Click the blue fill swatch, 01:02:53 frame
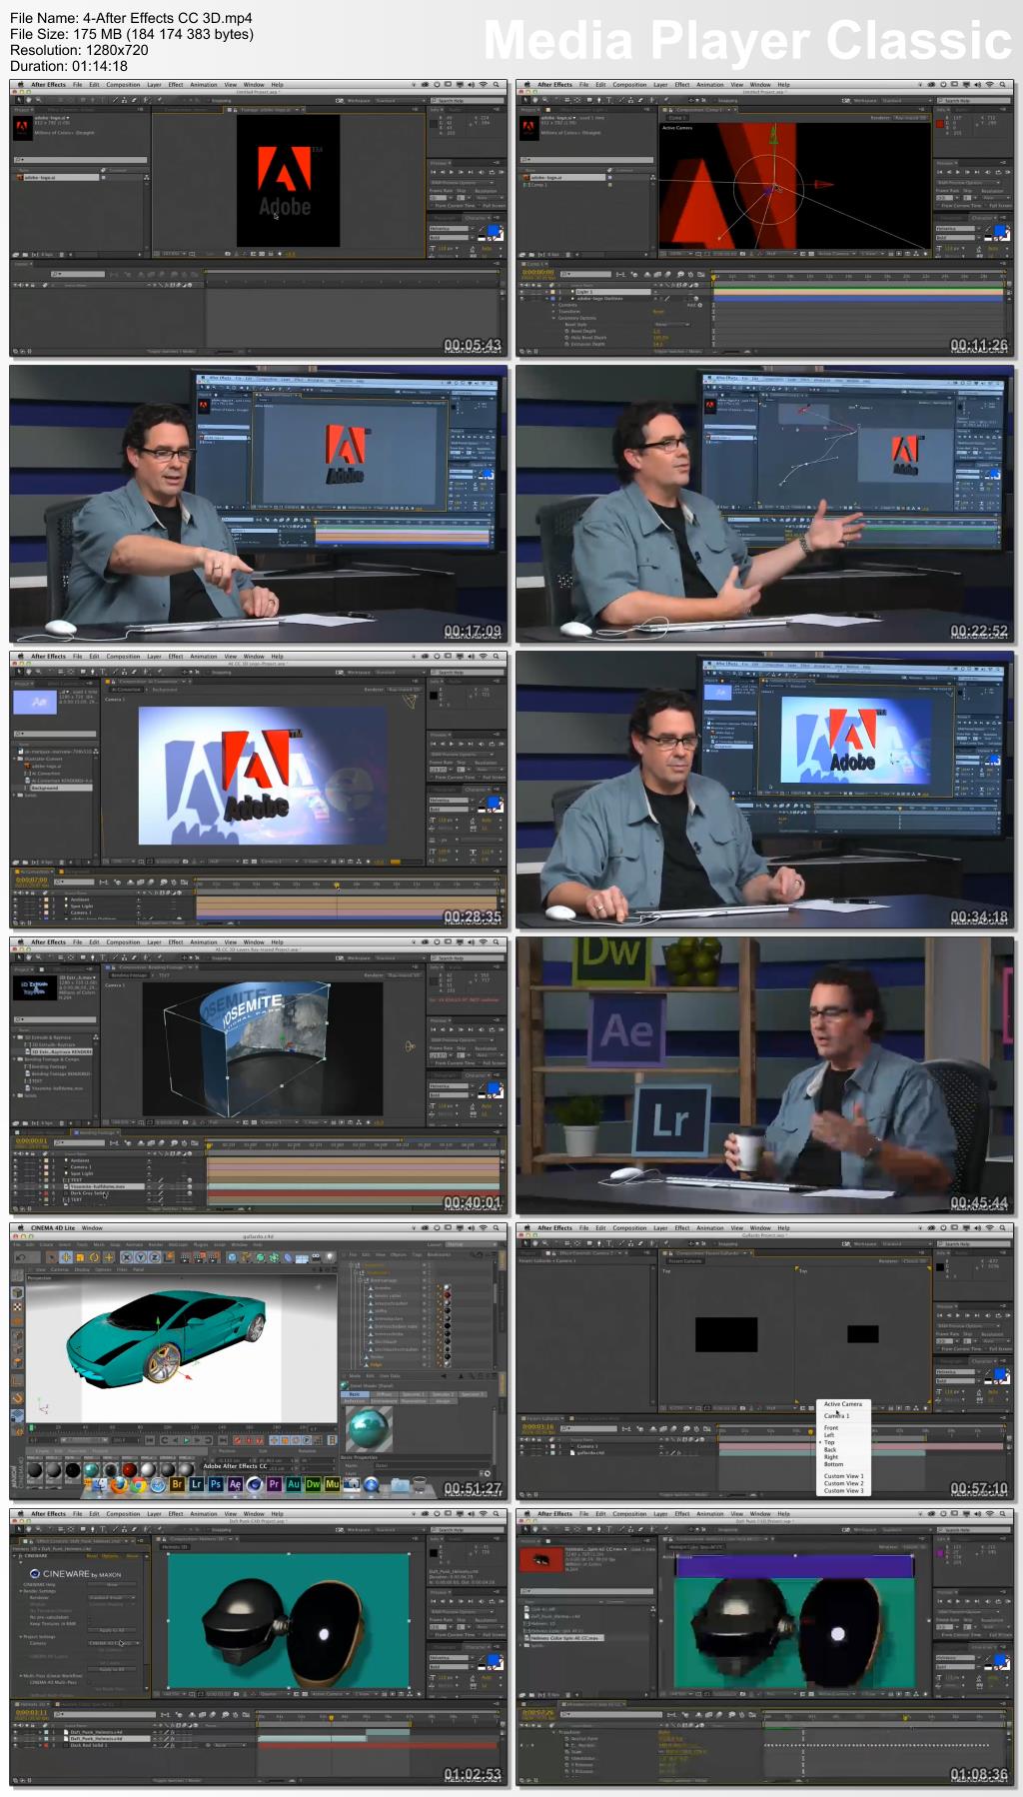The height and width of the screenshot is (1797, 1023). (x=494, y=1660)
